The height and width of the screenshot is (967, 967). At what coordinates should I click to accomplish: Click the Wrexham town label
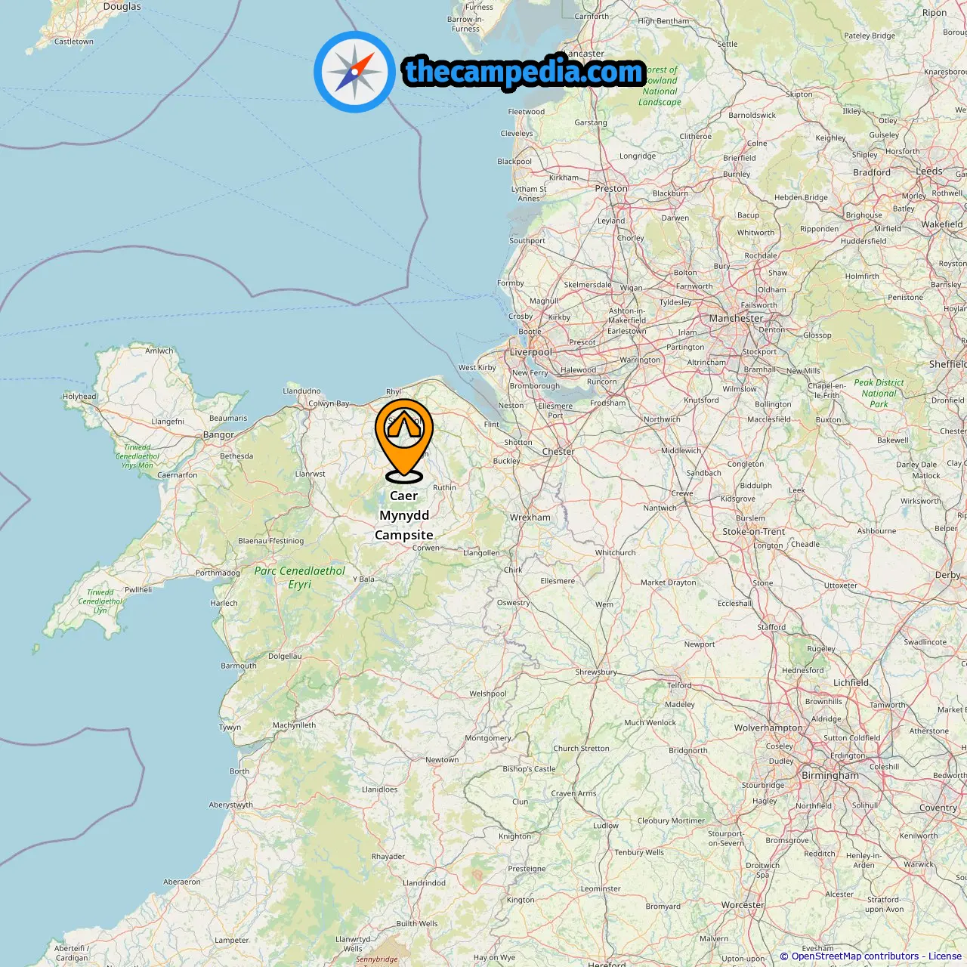pos(530,517)
